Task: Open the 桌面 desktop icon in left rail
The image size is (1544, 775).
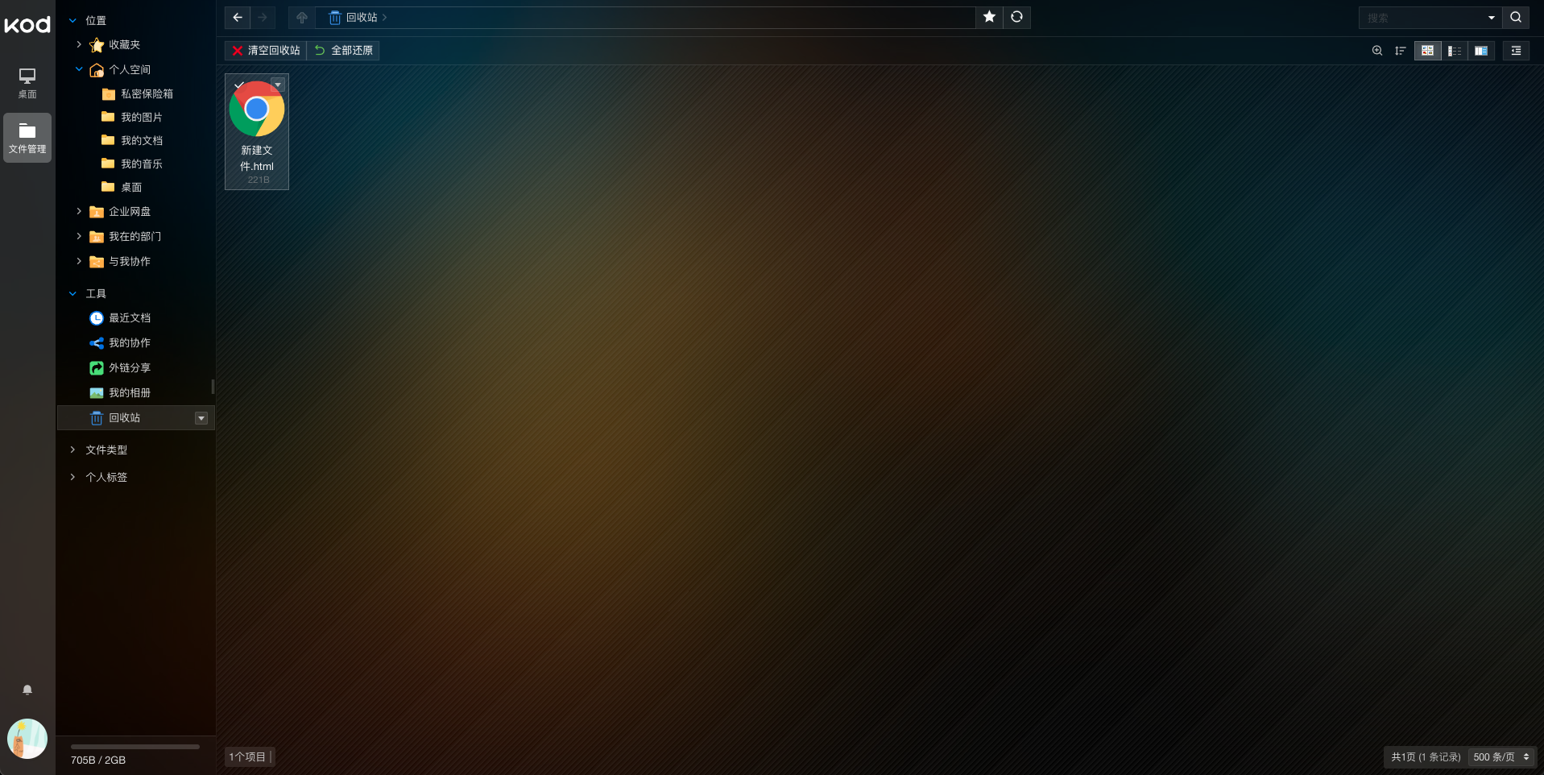Action: pyautogui.click(x=27, y=83)
